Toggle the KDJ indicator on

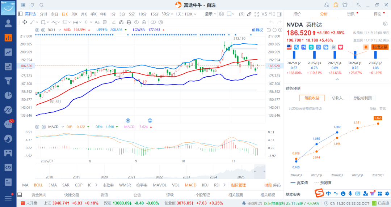tap(205, 185)
